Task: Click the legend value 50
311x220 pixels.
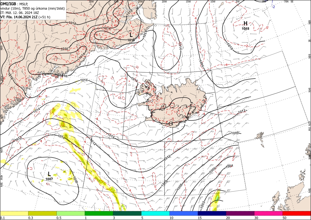Action: point(285,218)
